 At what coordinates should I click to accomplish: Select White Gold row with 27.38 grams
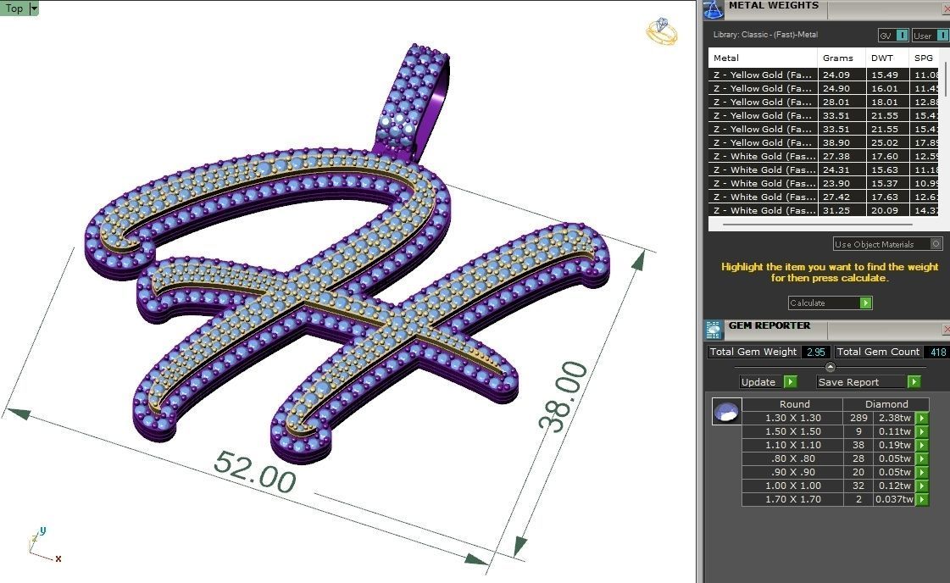[x=824, y=157]
